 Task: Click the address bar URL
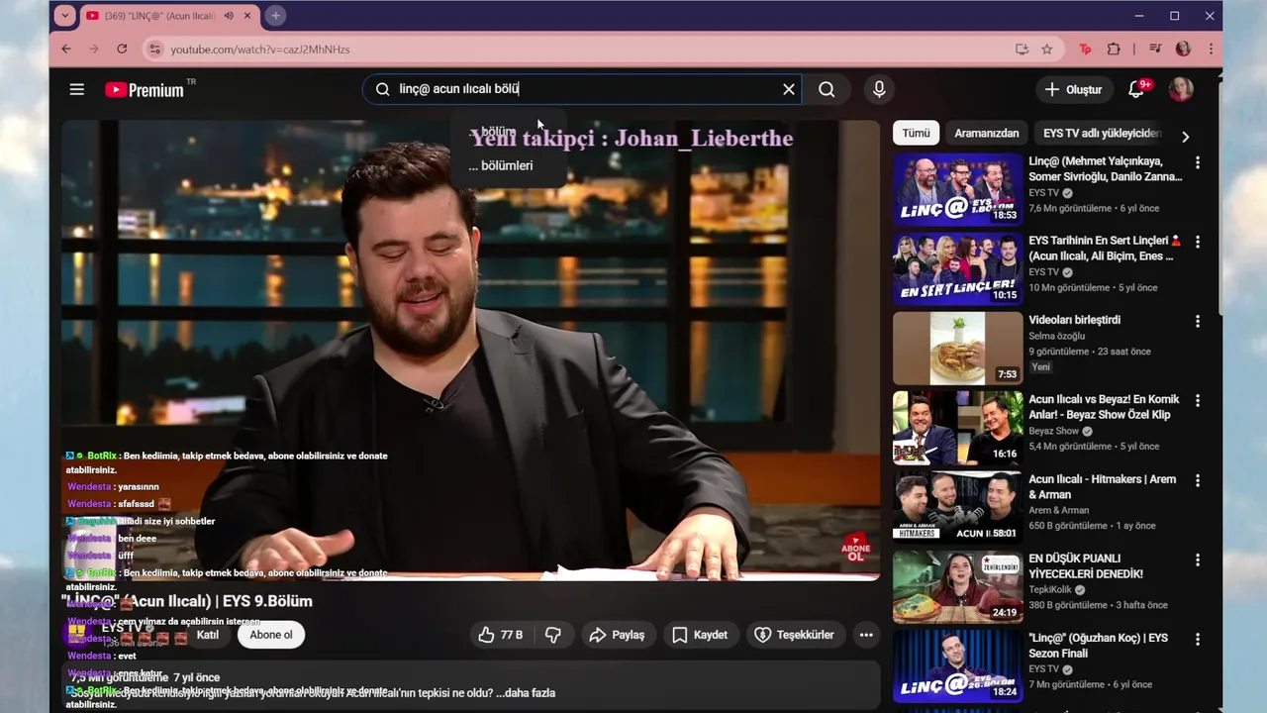pyautogui.click(x=259, y=50)
